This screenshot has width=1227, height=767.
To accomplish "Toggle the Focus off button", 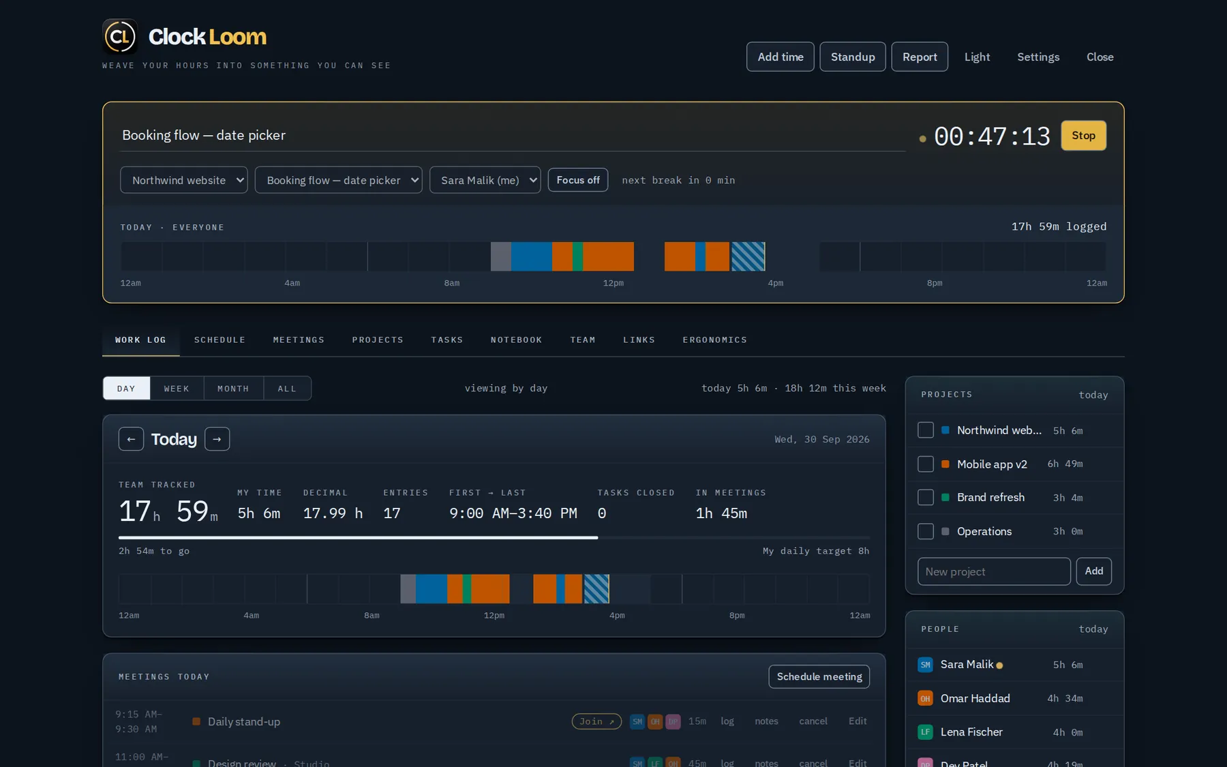I will click(x=578, y=180).
